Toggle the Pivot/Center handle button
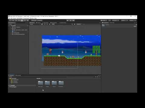This screenshot has width=145, height=108. pos(34,20)
